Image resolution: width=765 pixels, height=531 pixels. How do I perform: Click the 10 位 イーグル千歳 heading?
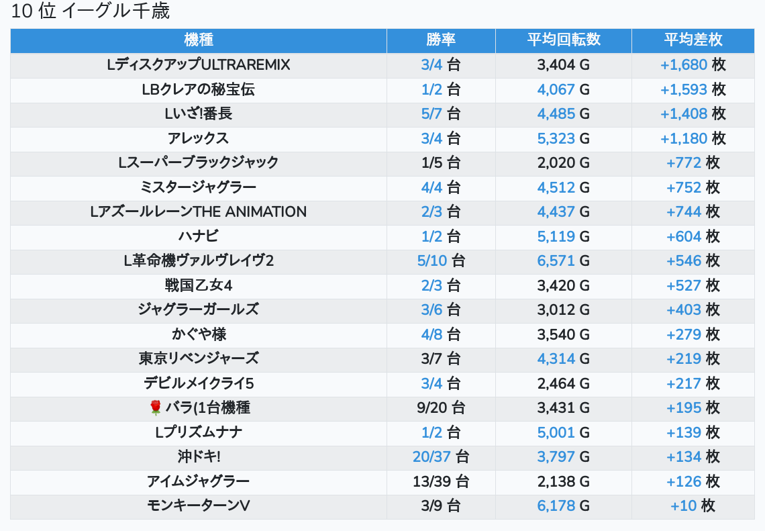click(91, 11)
